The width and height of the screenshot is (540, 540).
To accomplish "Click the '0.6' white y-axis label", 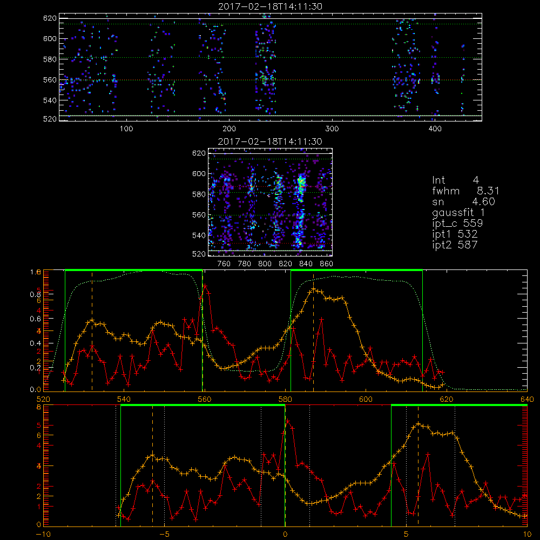I will [36, 319].
